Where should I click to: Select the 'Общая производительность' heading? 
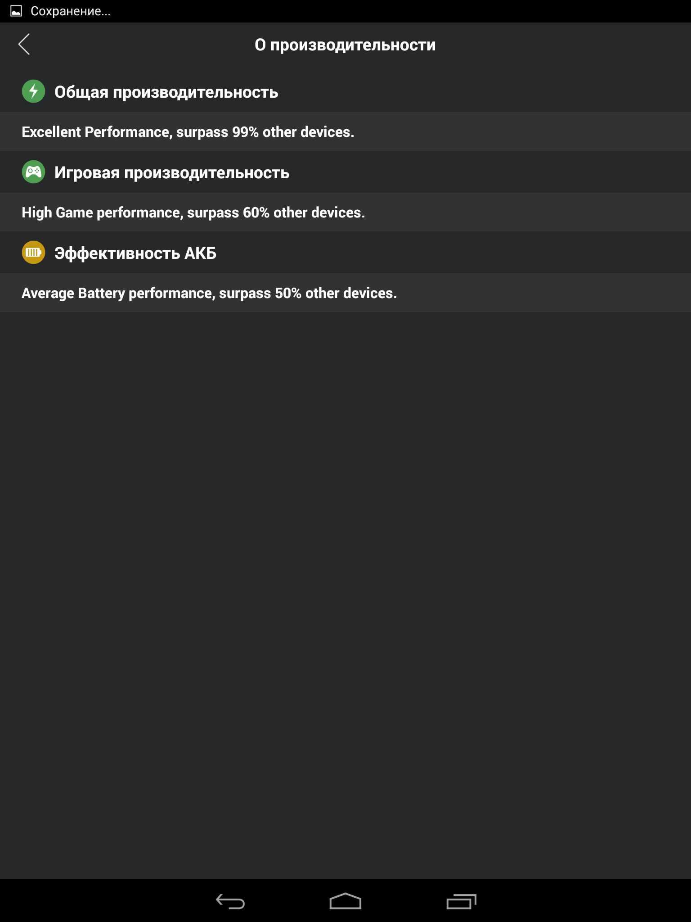tap(166, 92)
